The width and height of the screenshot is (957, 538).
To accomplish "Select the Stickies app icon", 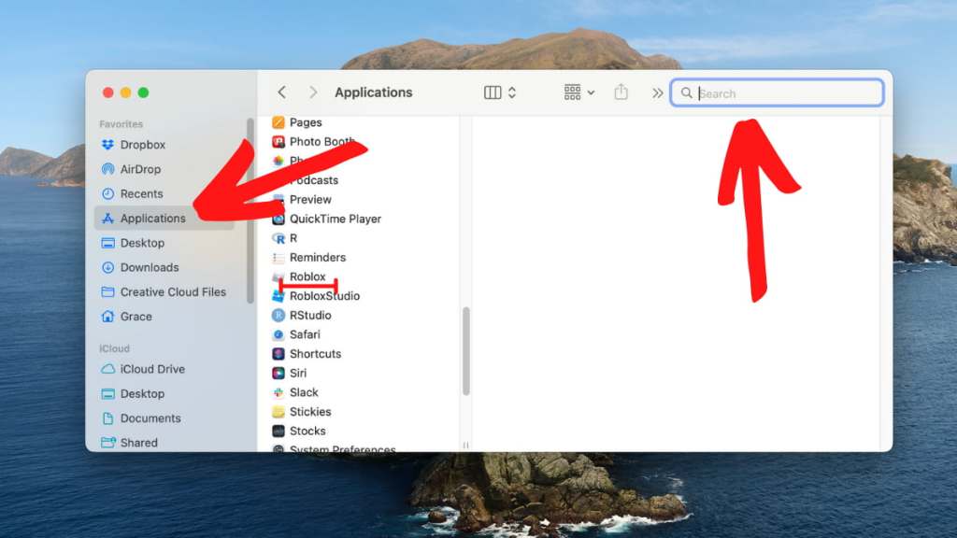I will 279,412.
